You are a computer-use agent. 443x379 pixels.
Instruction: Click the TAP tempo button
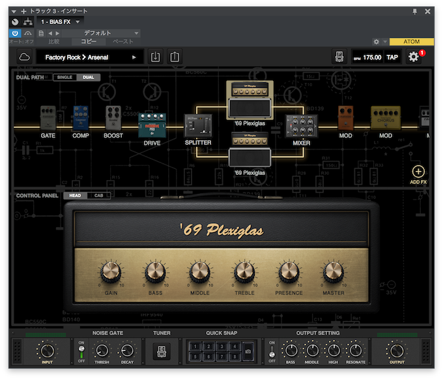pyautogui.click(x=392, y=57)
